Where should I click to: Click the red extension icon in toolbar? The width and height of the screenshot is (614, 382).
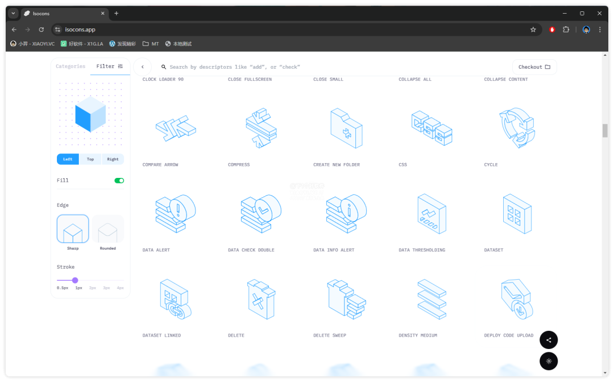(552, 30)
